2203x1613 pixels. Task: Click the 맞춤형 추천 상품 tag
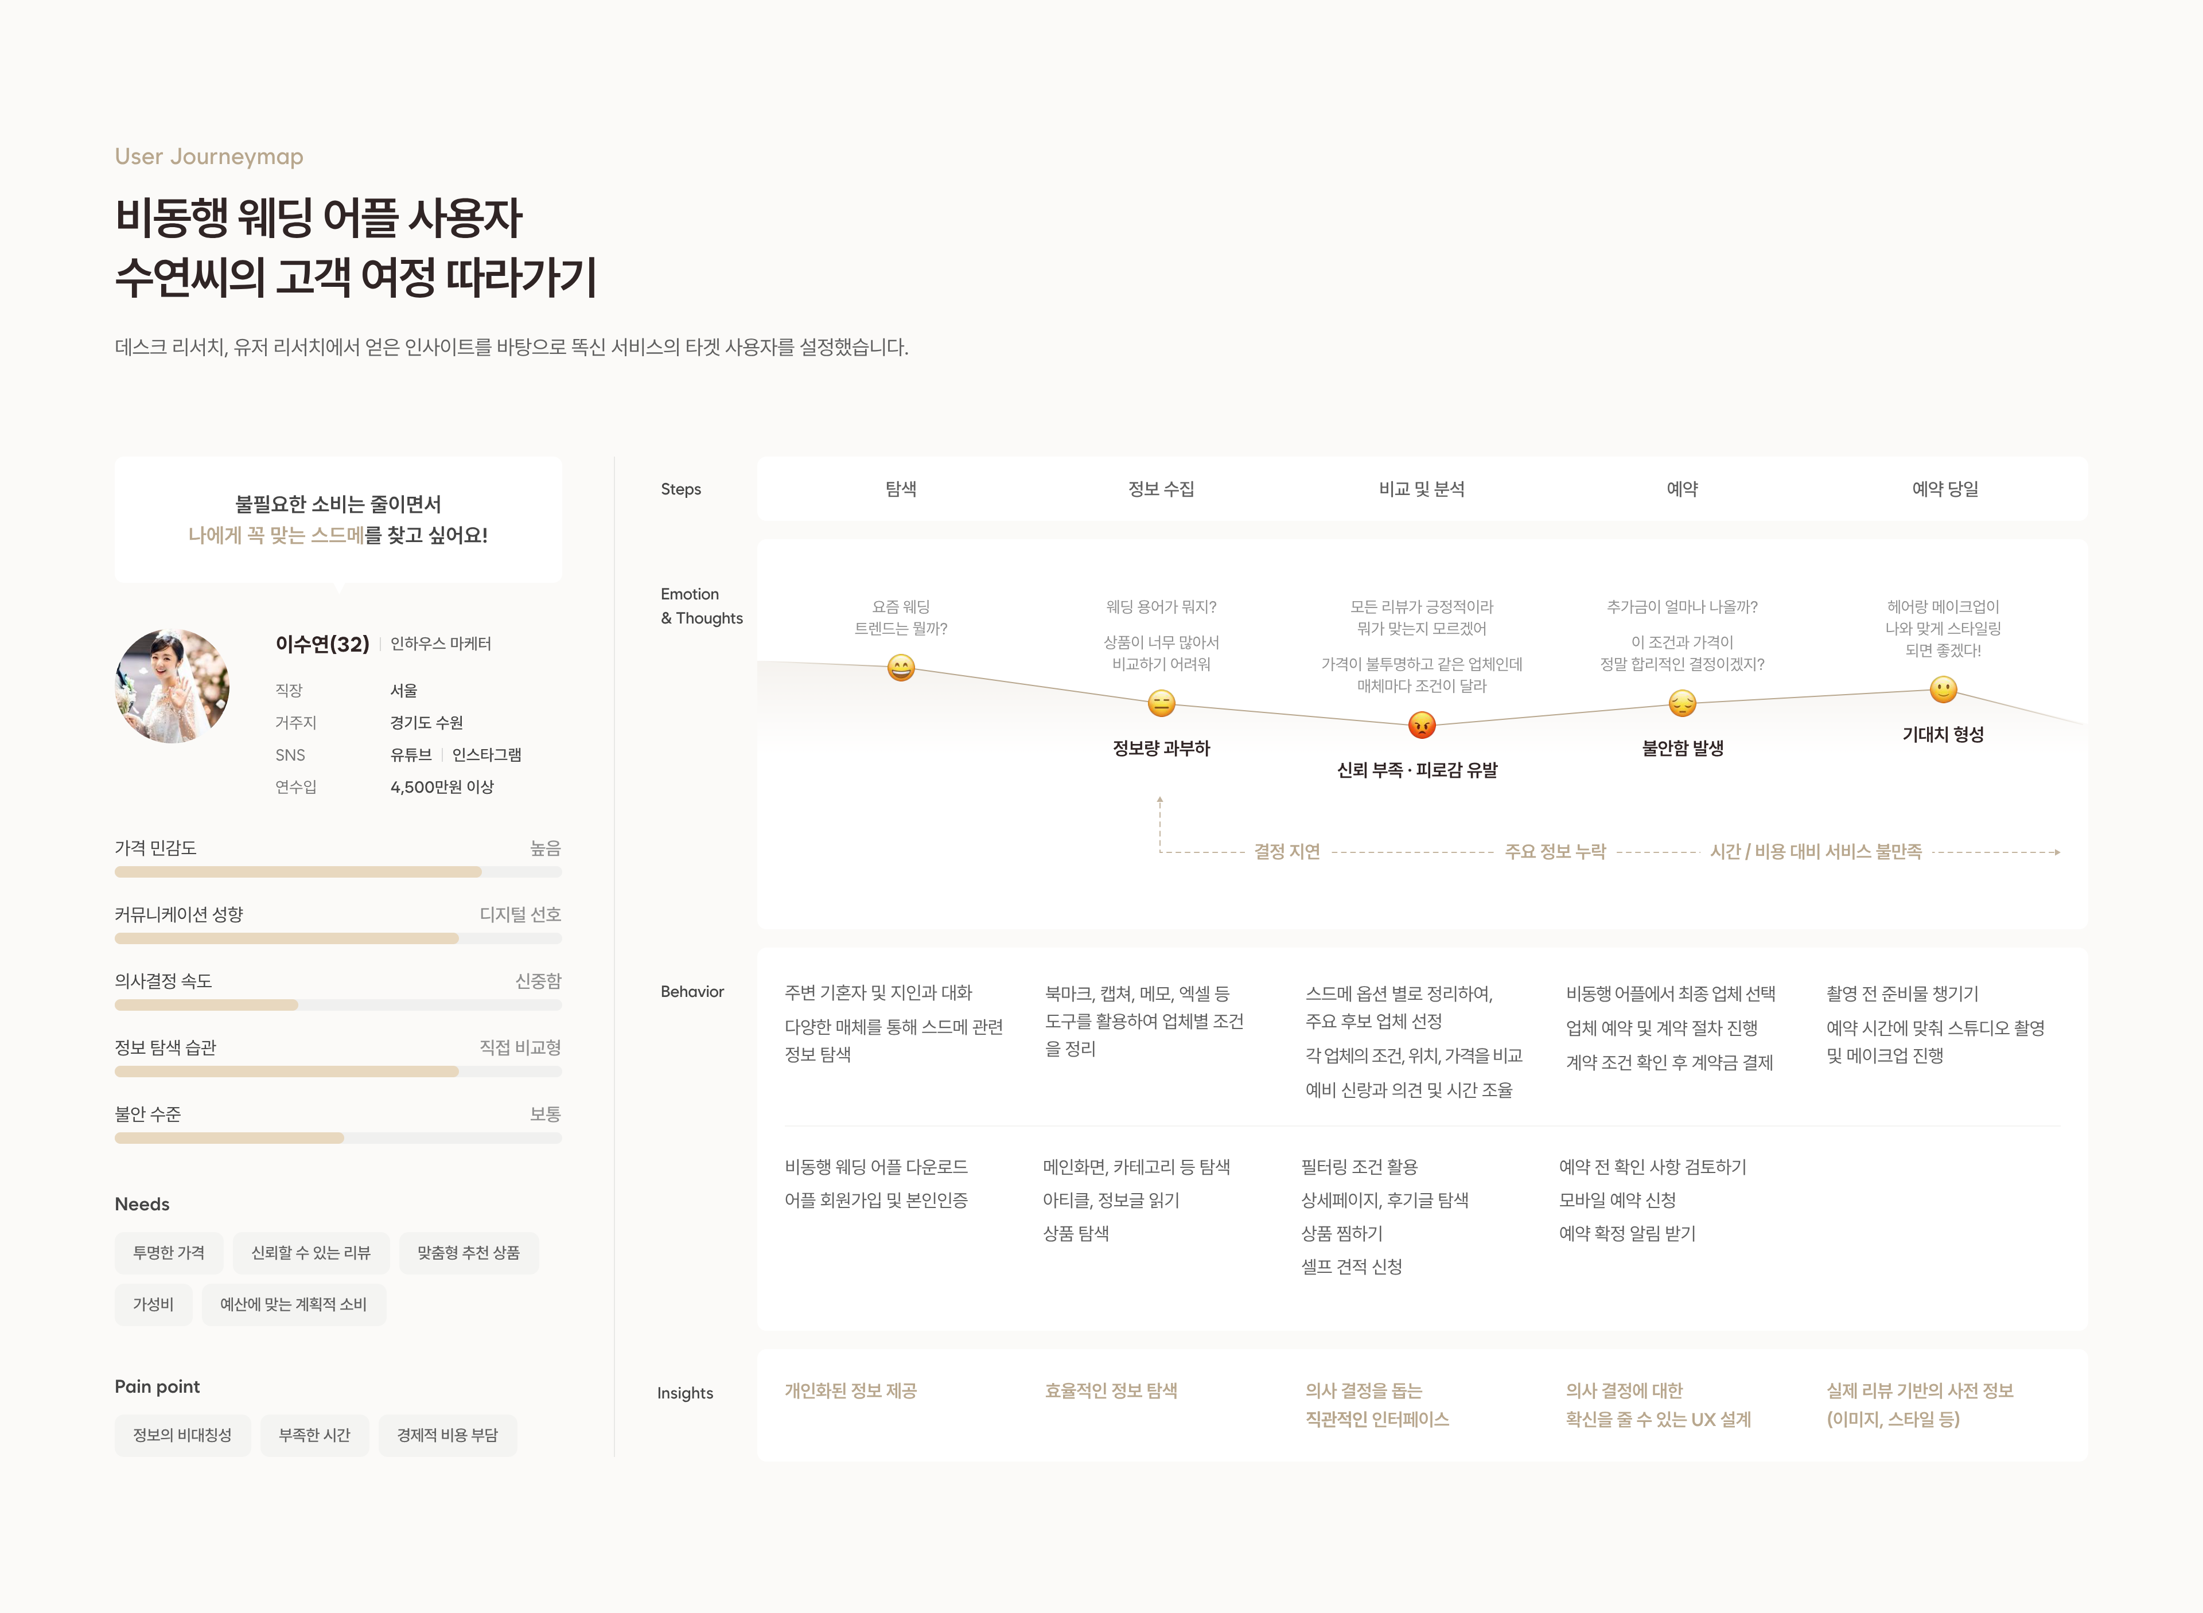pos(469,1253)
